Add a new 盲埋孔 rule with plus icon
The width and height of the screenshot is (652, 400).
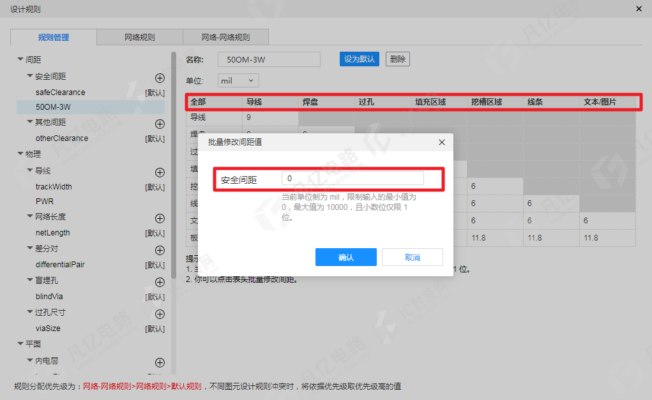point(160,282)
